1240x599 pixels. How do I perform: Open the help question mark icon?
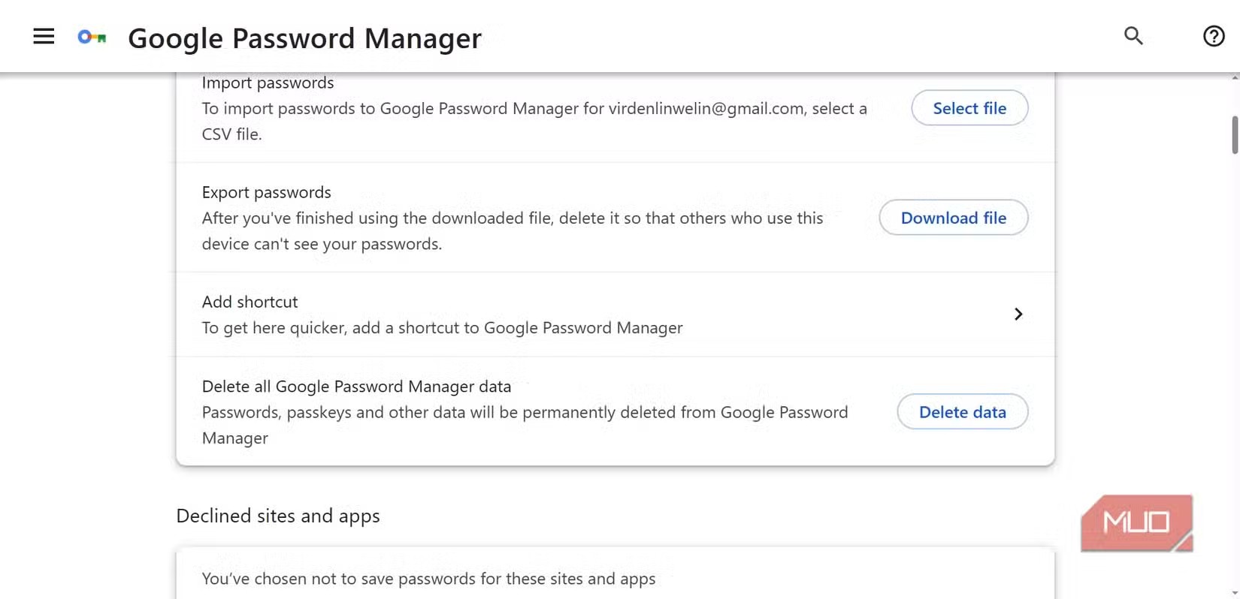point(1214,36)
